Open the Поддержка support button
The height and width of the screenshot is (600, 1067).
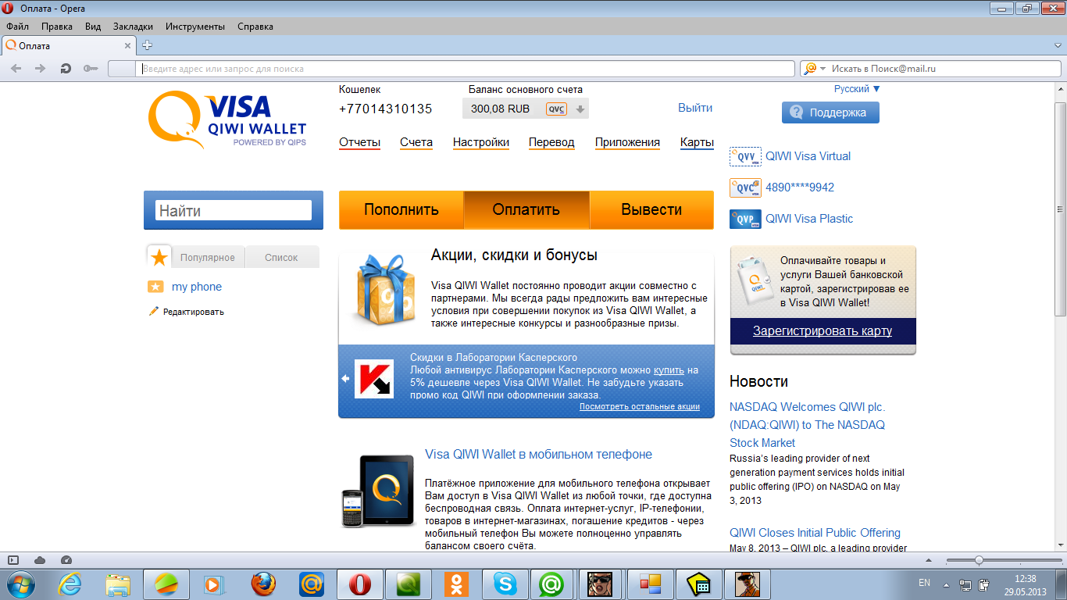[x=830, y=112]
